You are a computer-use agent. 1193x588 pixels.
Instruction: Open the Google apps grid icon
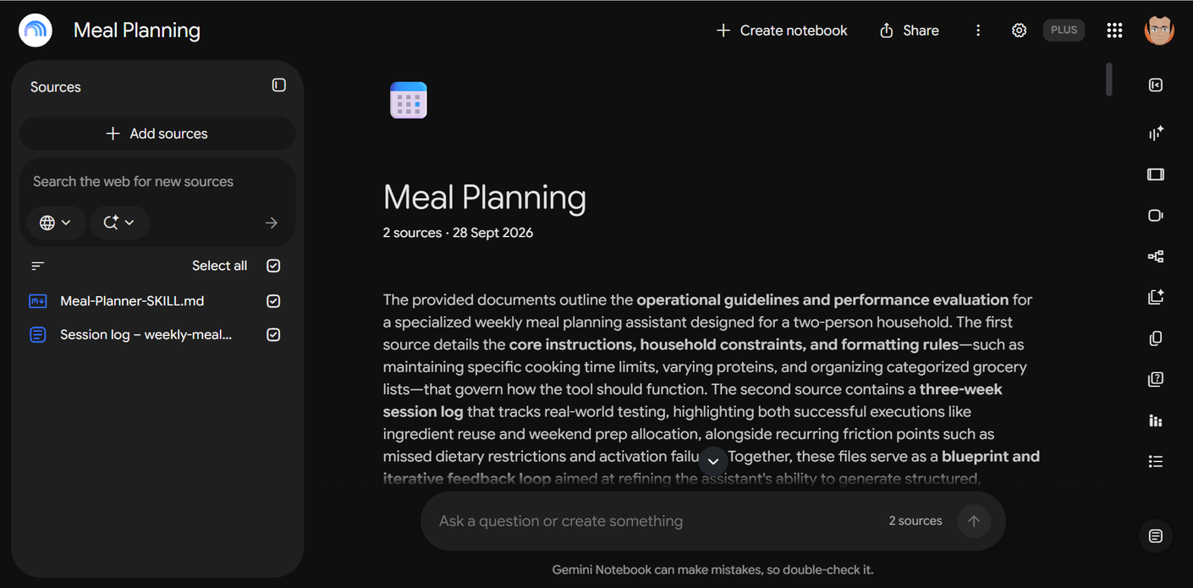1114,30
